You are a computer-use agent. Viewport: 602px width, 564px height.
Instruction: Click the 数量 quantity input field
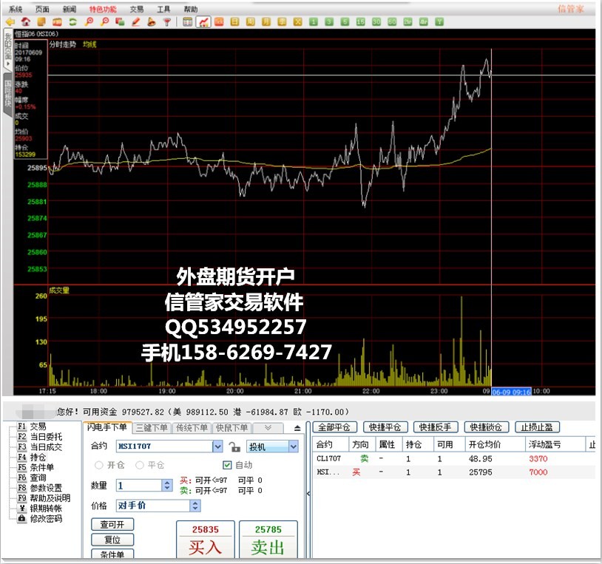pyautogui.click(x=139, y=486)
